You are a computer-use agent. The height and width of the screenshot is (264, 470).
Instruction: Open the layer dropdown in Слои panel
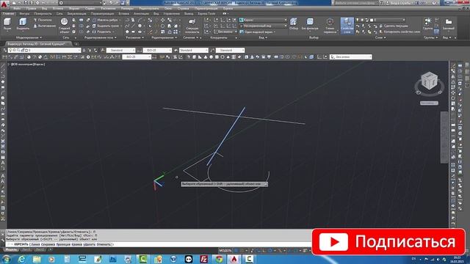click(380, 20)
